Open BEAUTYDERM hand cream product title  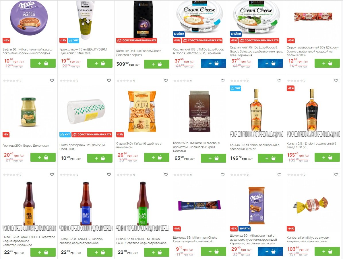pyautogui.click(x=83, y=51)
